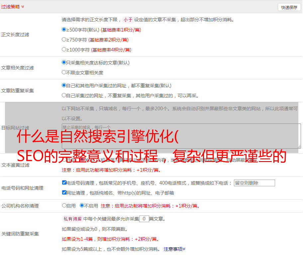Click the 小于 highlighted tag
The width and height of the screenshot is (303, 255).
(128, 20)
